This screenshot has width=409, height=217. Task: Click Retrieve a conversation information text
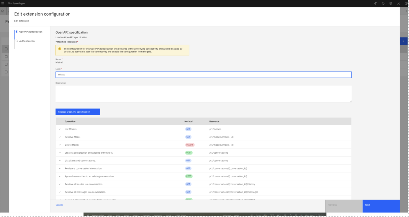[84, 168]
